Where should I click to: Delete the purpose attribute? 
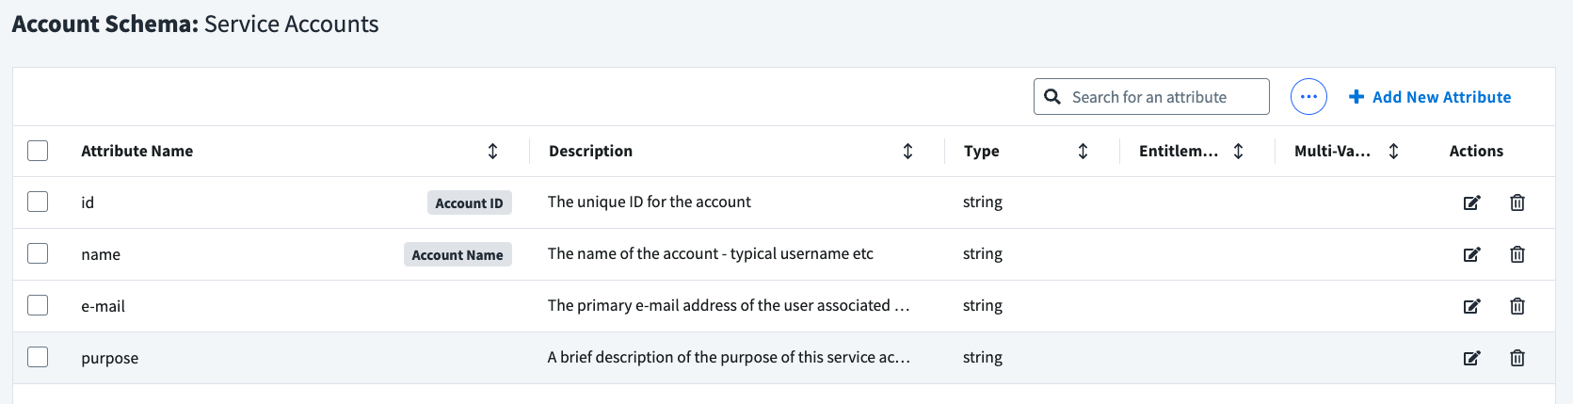click(1517, 358)
